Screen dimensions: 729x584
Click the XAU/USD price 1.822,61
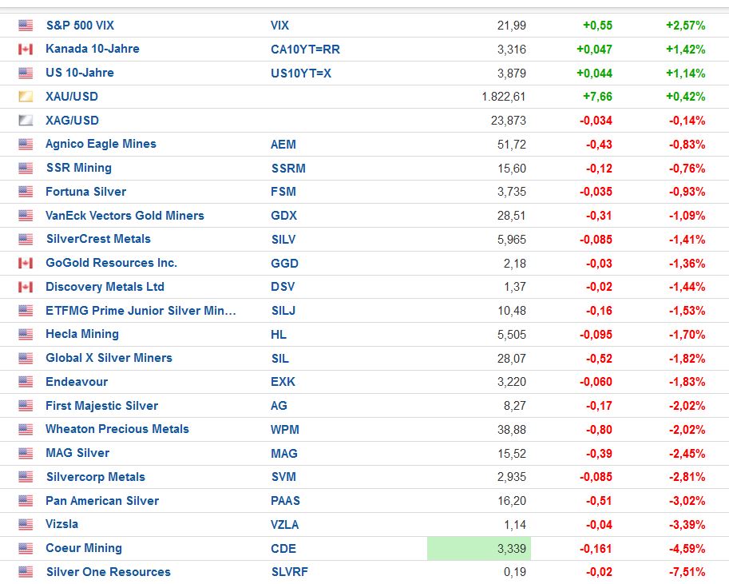(504, 97)
